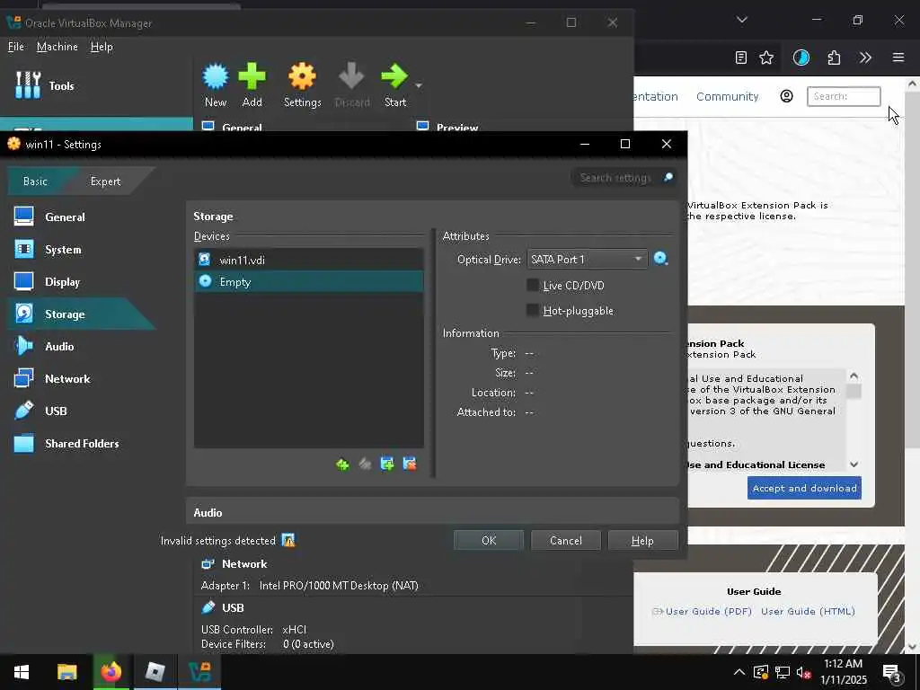The height and width of the screenshot is (690, 920).
Task: Open the taskbar notification center icon
Action: pyautogui.click(x=892, y=673)
